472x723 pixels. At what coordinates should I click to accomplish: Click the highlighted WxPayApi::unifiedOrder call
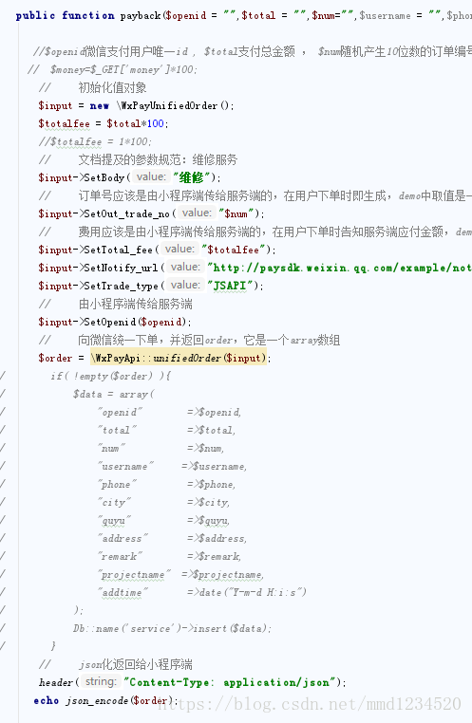(179, 358)
